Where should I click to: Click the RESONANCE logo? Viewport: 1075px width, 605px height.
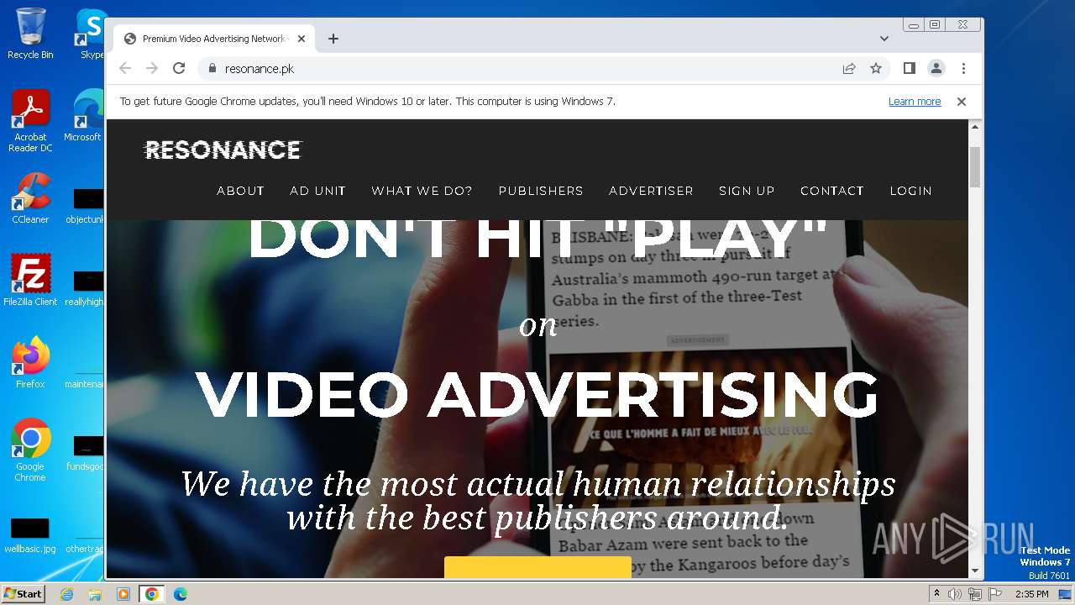pyautogui.click(x=223, y=150)
